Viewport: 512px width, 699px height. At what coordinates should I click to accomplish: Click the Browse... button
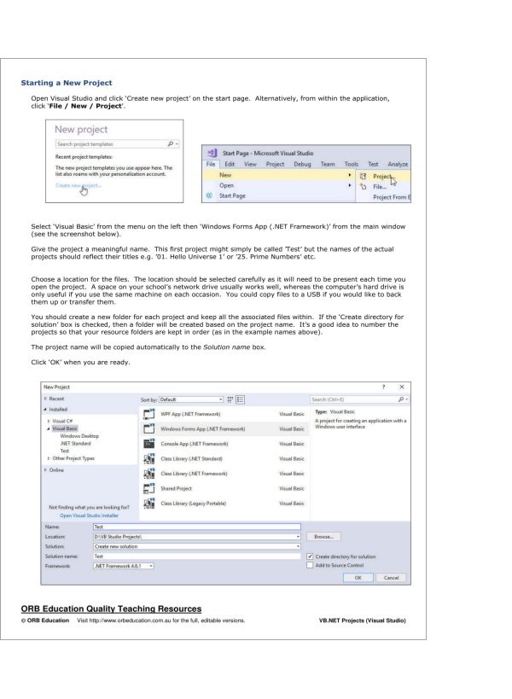tap(324, 537)
